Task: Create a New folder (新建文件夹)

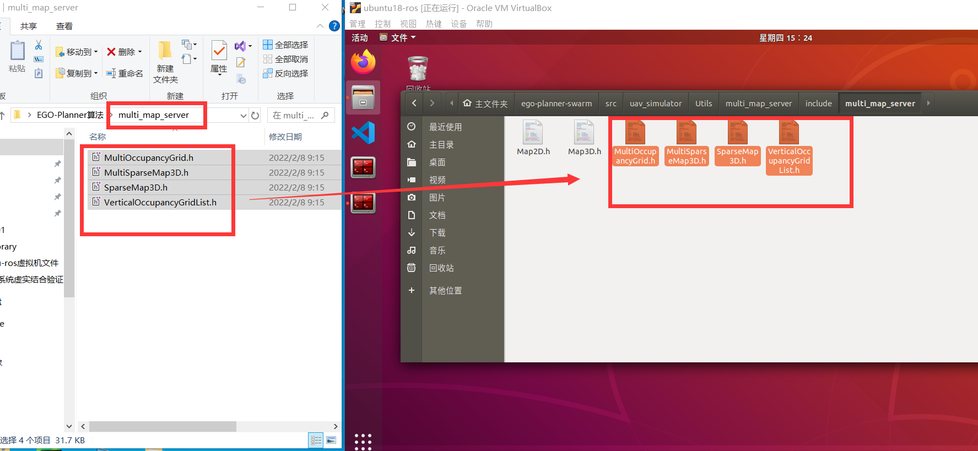Action: tap(165, 62)
